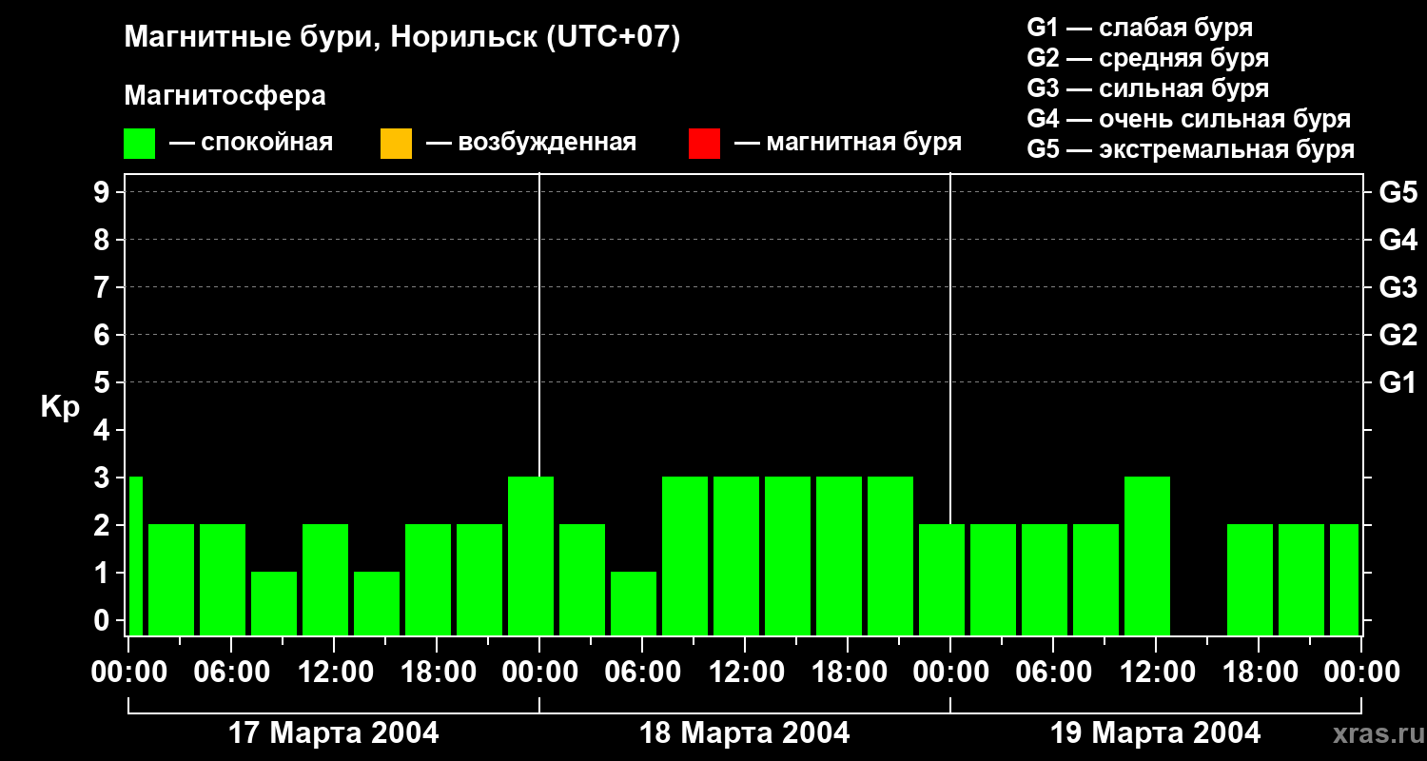This screenshot has height=761, width=1427.
Task: Click the 'G2 — средняя буря' legend line
Action: click(x=1148, y=58)
